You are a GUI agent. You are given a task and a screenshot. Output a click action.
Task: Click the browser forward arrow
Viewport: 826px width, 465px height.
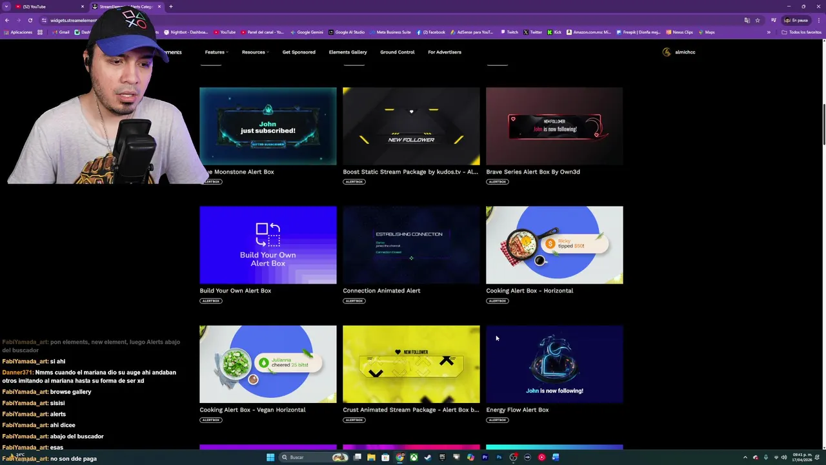click(18, 20)
